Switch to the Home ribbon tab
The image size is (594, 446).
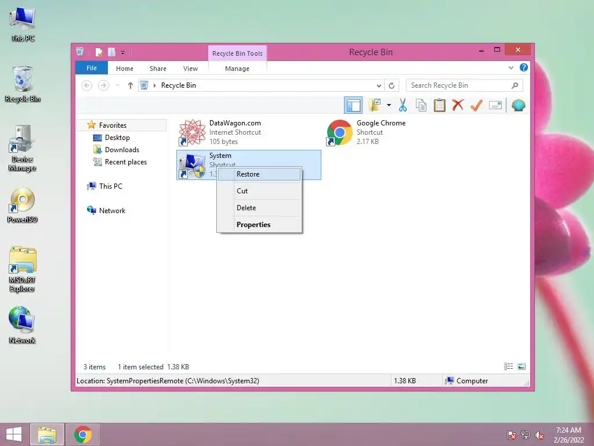pyautogui.click(x=125, y=69)
